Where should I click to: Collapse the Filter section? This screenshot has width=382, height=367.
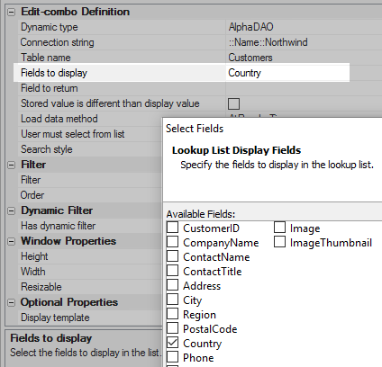11,166
